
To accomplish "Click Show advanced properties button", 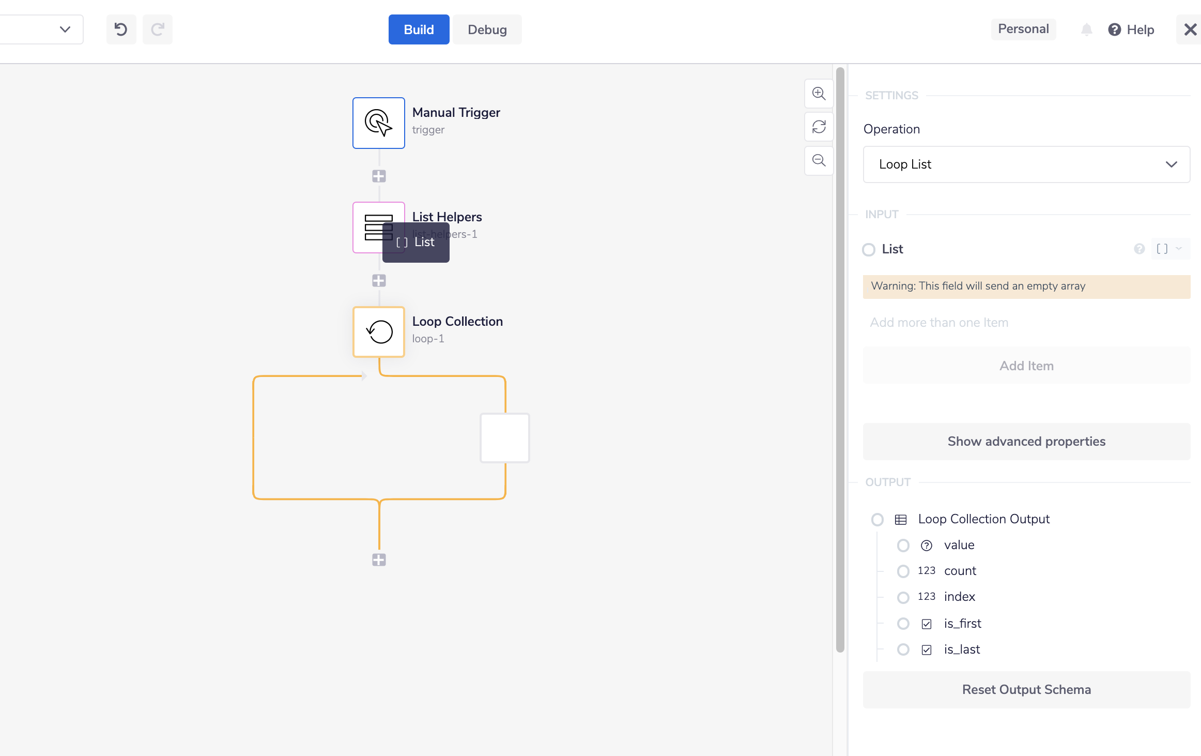I will click(x=1026, y=442).
